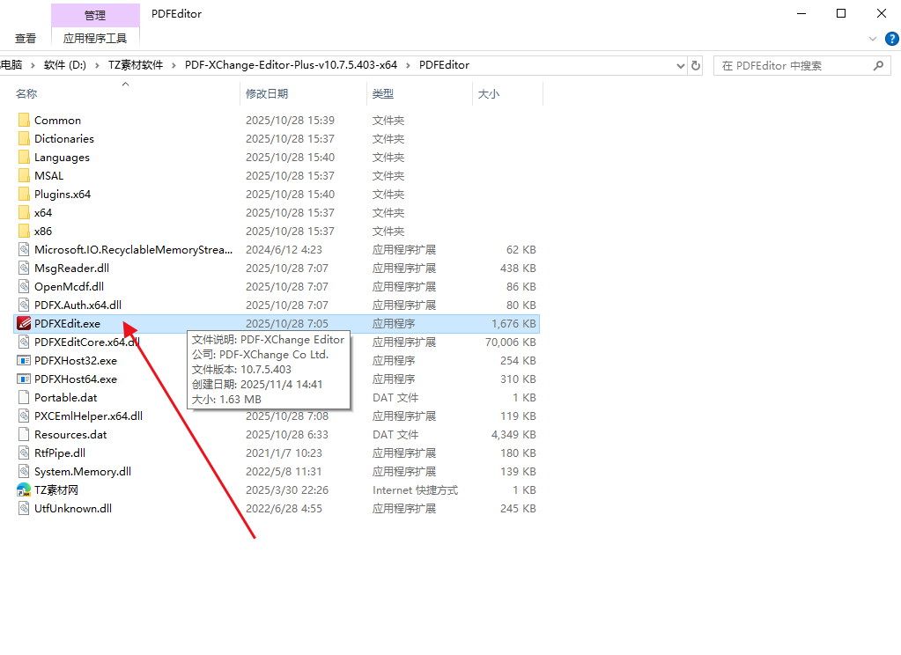Click the MSAL folder icon
The height and width of the screenshot is (655, 901).
[x=24, y=175]
